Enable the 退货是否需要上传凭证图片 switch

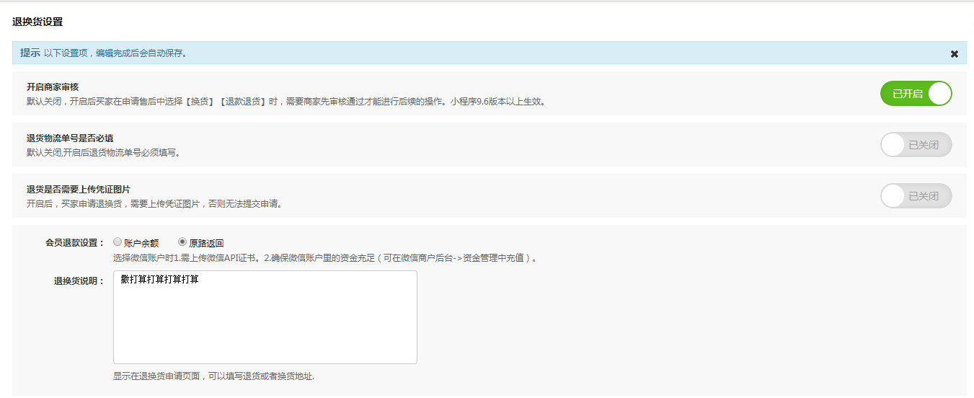pos(916,196)
